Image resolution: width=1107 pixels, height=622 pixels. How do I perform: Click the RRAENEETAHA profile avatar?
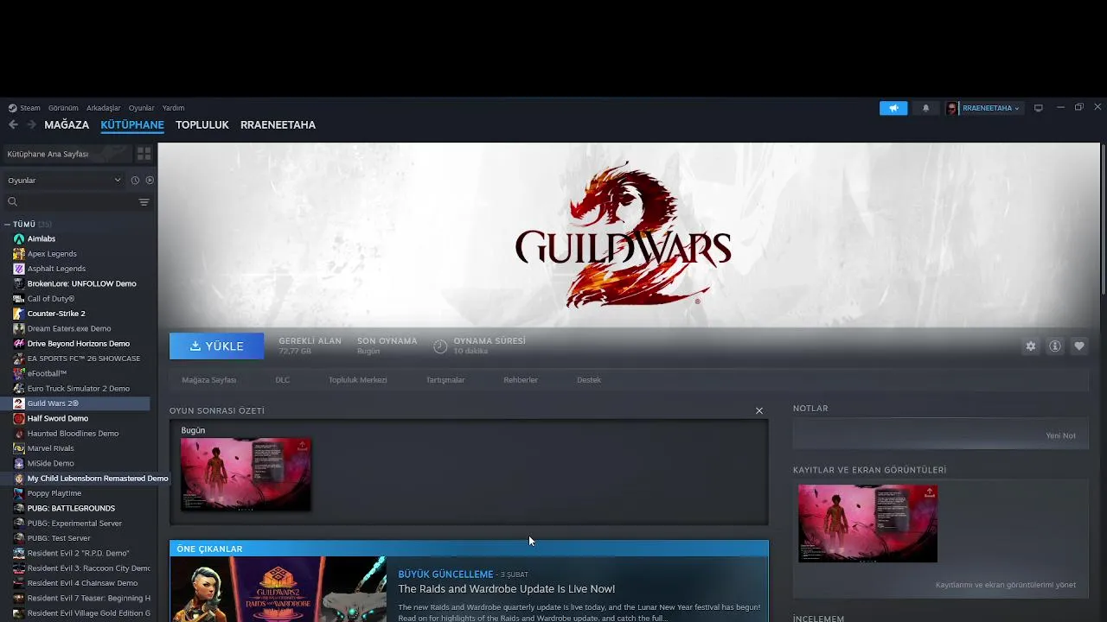(952, 108)
